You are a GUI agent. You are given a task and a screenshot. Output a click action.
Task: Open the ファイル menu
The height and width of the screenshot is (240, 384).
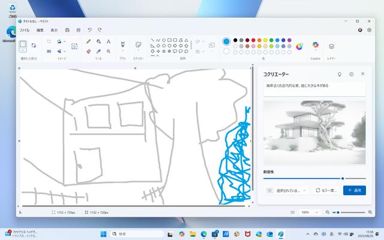(24, 29)
